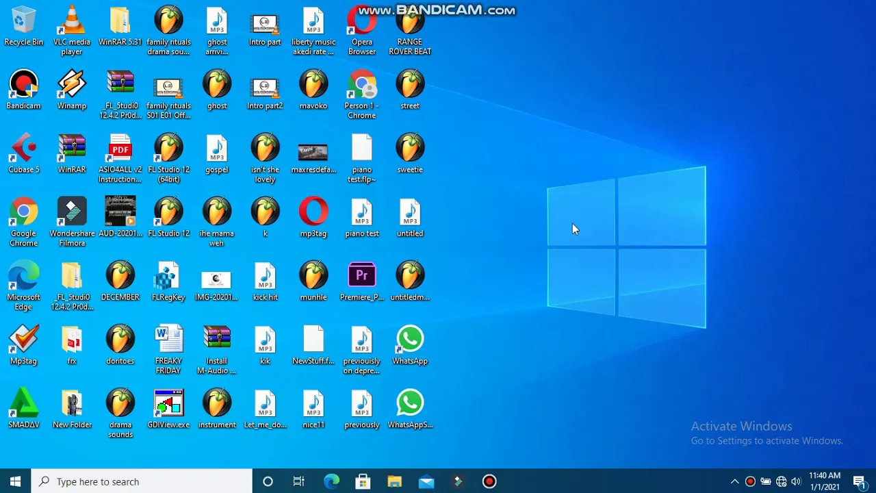876x493 pixels.
Task: Select the doritoes FL Studio project
Action: click(x=120, y=344)
